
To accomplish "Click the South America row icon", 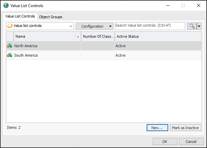I will coord(9,55).
